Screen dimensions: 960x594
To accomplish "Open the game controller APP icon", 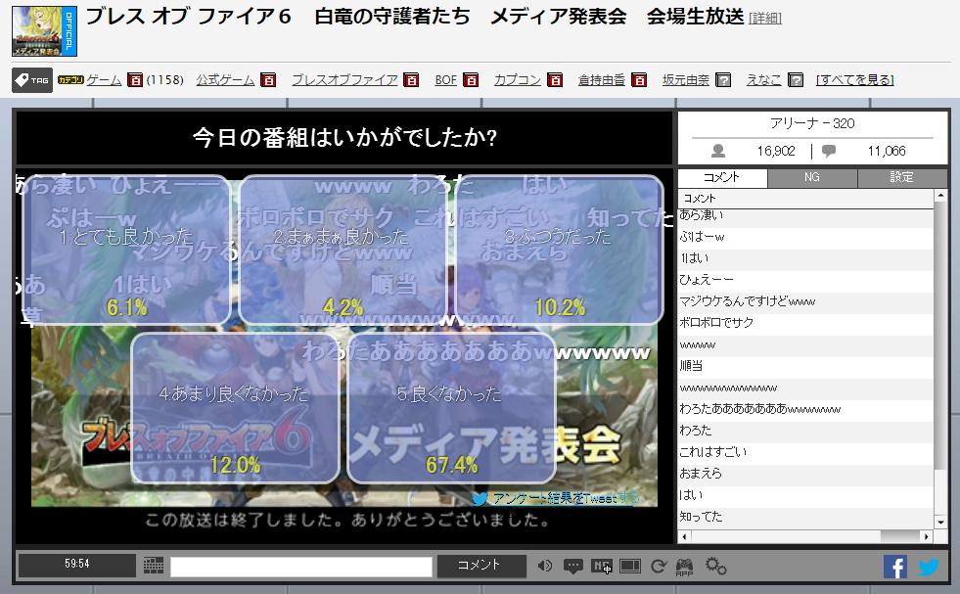I will (684, 567).
